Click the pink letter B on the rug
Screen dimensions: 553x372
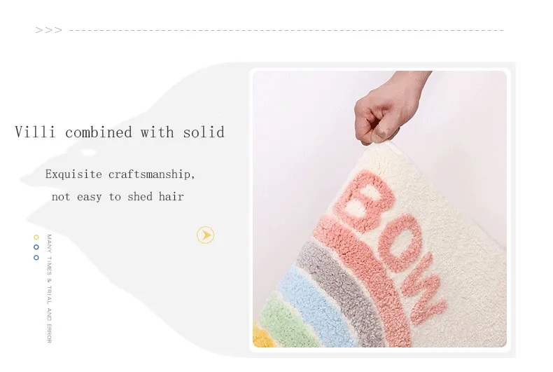[363, 200]
